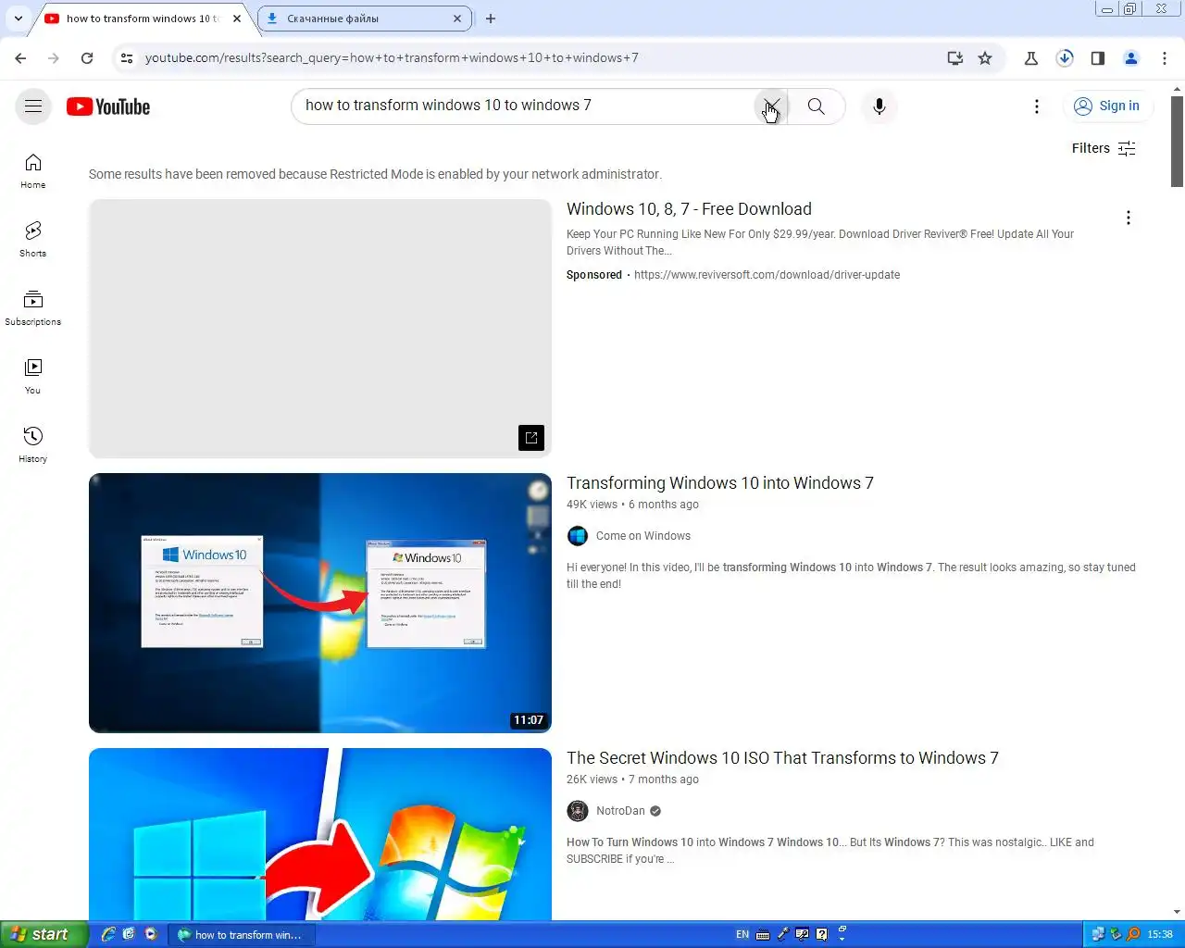Open Chrome three-dot menu
This screenshot has width=1185, height=948.
pos(1165,58)
